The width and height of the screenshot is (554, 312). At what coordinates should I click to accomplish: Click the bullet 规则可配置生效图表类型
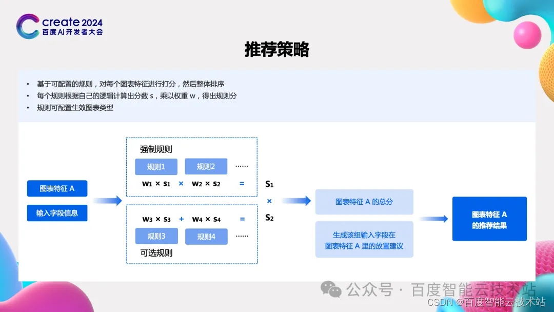click(x=75, y=108)
